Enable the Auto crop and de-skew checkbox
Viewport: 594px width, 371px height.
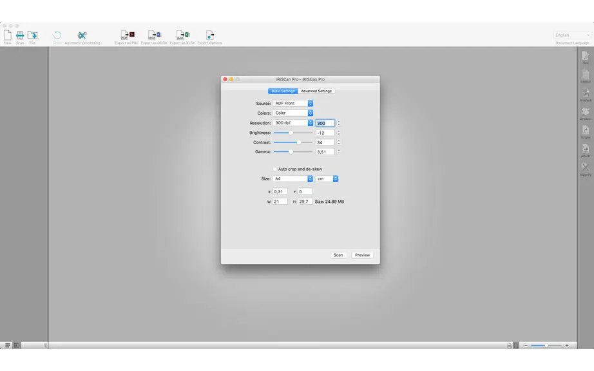point(274,169)
